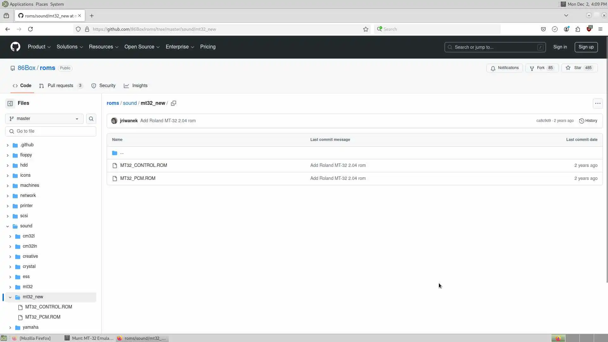Image resolution: width=608 pixels, height=342 pixels.
Task: Open the Applications menu in top panel
Action: point(21,4)
